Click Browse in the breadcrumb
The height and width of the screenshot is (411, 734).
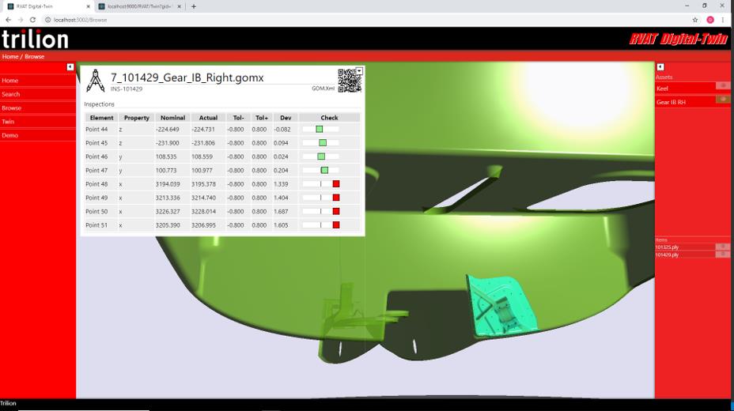(x=35, y=56)
